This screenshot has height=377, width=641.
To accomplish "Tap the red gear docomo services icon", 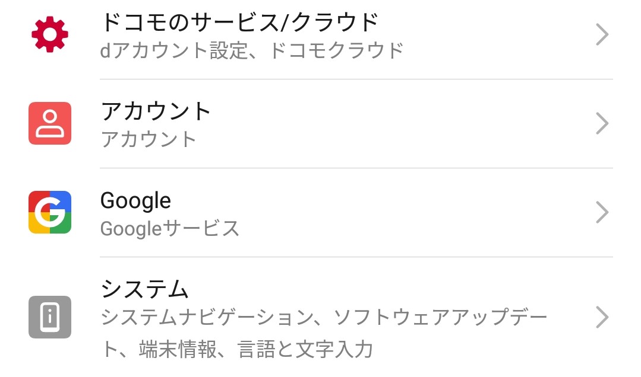I will (50, 34).
